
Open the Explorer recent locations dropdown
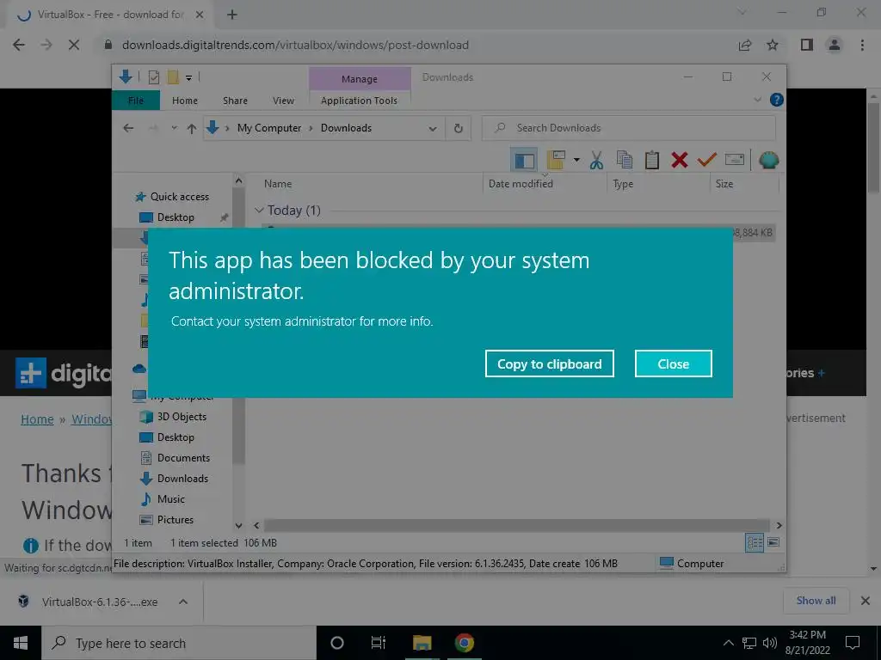[174, 128]
